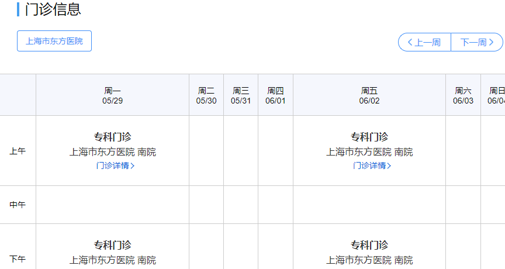Click 专科门诊 title in Friday morning cell

pyautogui.click(x=369, y=137)
